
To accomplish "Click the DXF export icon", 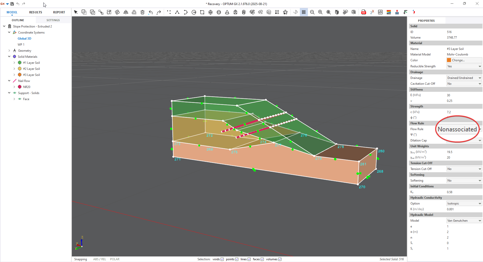I will pos(364,12).
